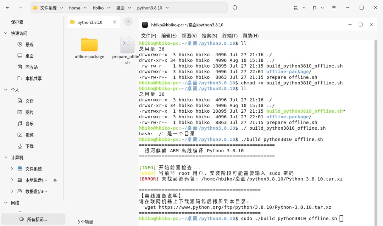The width and height of the screenshot is (383, 226).
Task: Click the terminal command prompt cursor
Action: 341,219
